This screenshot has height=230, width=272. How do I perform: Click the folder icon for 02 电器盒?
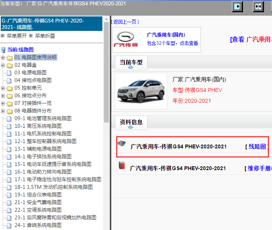[10, 65]
